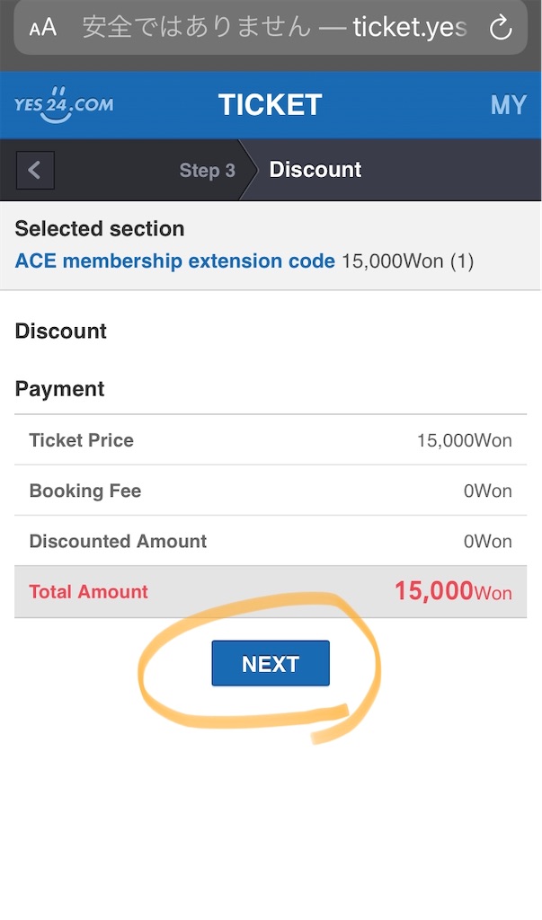Select the Step 3 breadcrumb
Viewport: 542px width, 920px height.
[x=207, y=170]
